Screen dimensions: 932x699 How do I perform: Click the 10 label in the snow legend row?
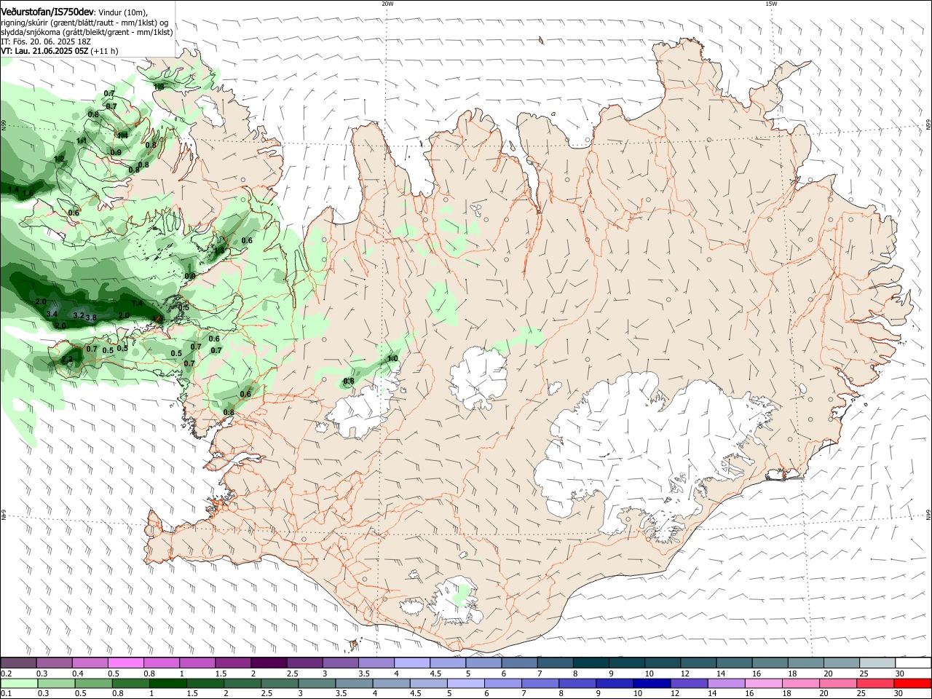click(649, 674)
